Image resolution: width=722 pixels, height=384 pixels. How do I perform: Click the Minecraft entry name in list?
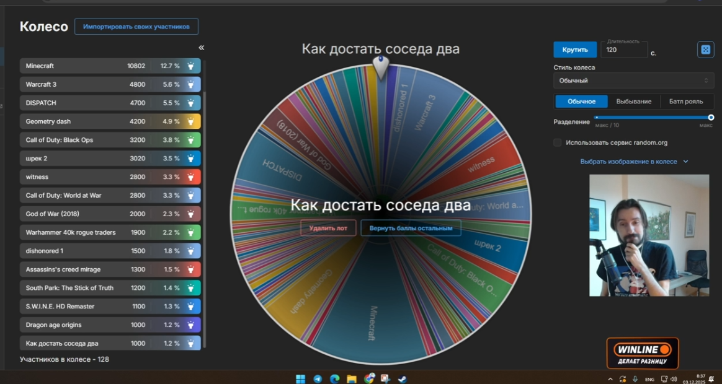coord(40,66)
